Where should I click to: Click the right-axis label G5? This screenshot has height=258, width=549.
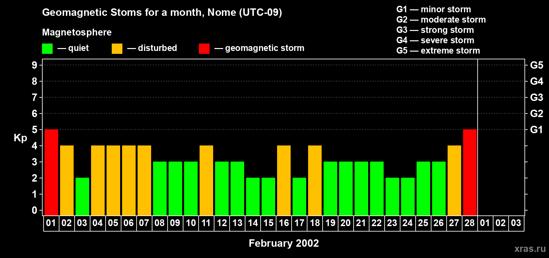point(537,65)
